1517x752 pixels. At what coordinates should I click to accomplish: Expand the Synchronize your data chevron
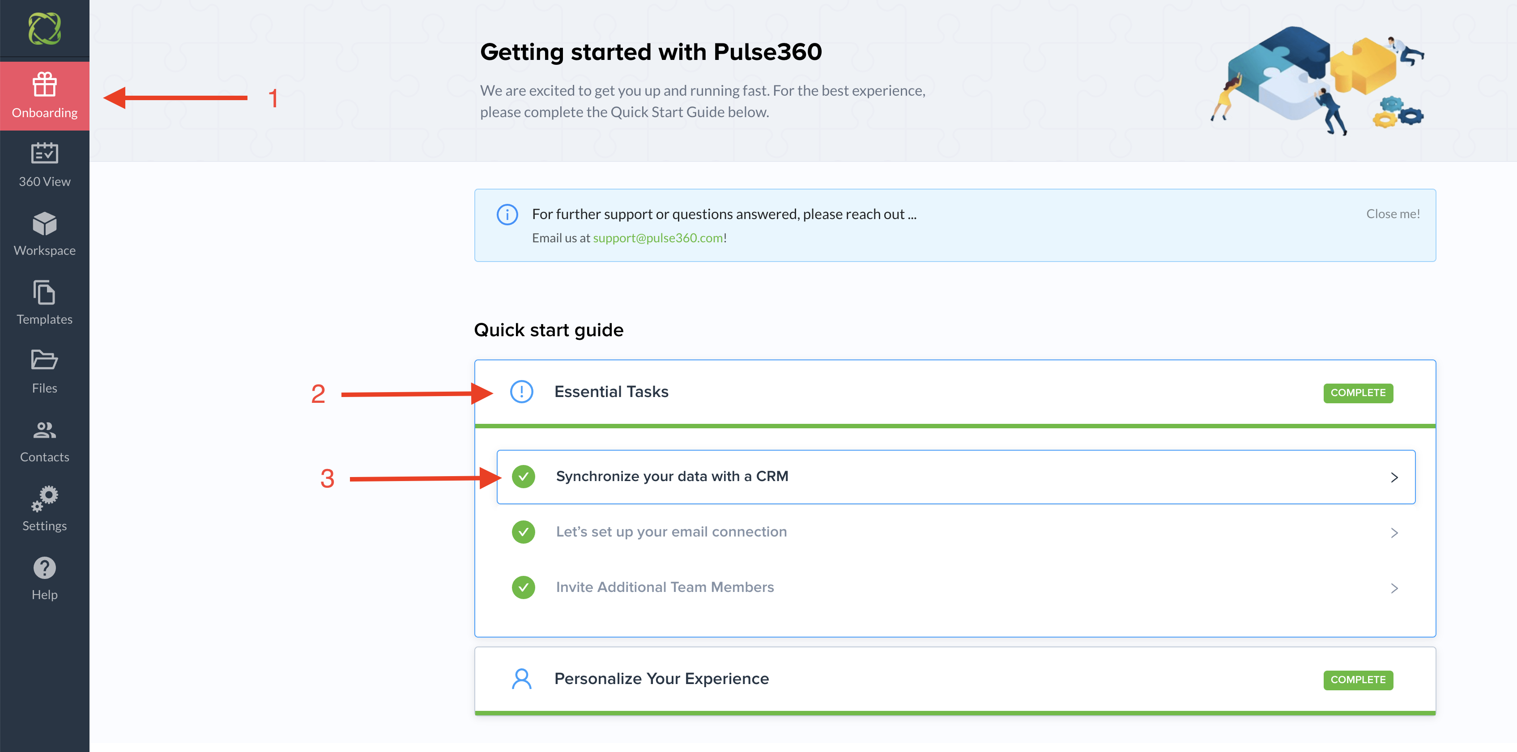click(x=1394, y=477)
